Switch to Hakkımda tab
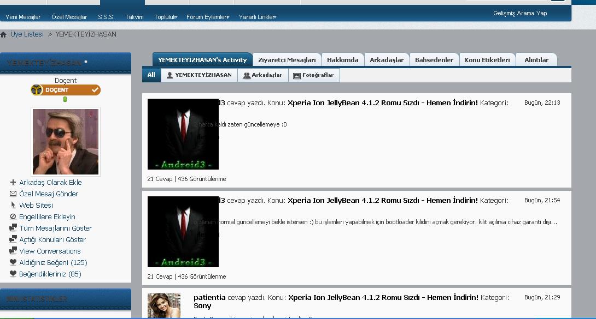This screenshot has height=319, width=596. pyautogui.click(x=343, y=60)
